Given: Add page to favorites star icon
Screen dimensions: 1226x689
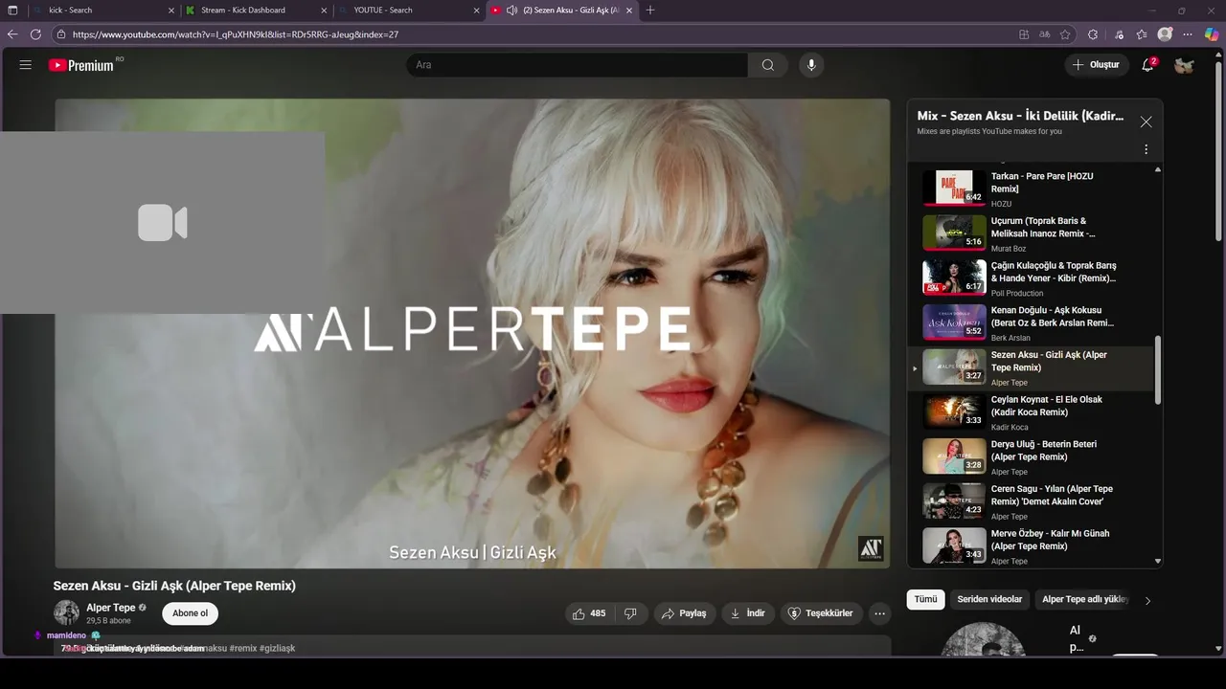Looking at the screenshot, I should (1065, 34).
